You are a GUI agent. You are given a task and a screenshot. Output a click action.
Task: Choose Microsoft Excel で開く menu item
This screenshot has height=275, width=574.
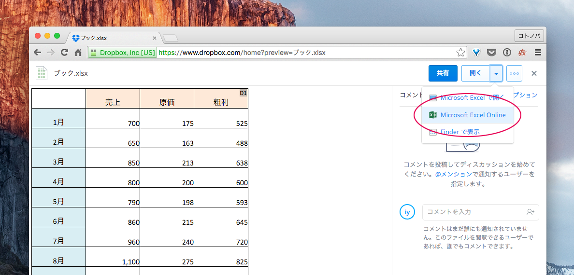click(468, 97)
